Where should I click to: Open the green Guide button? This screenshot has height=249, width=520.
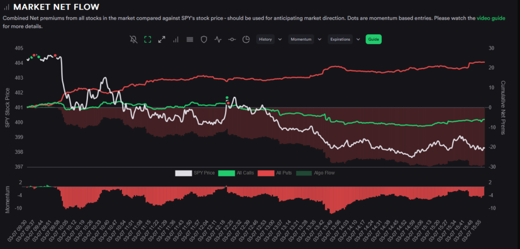[374, 40]
